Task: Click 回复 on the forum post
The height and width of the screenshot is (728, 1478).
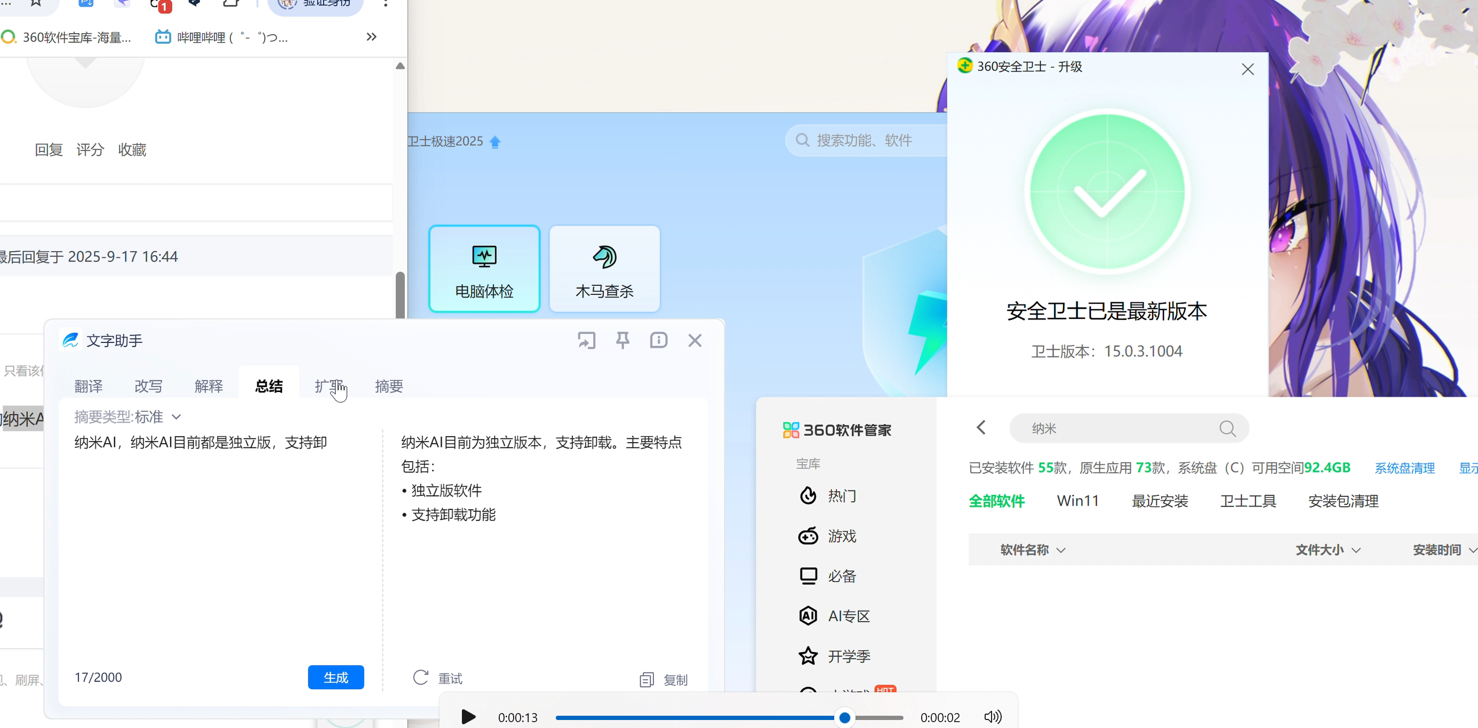Action: tap(49, 150)
